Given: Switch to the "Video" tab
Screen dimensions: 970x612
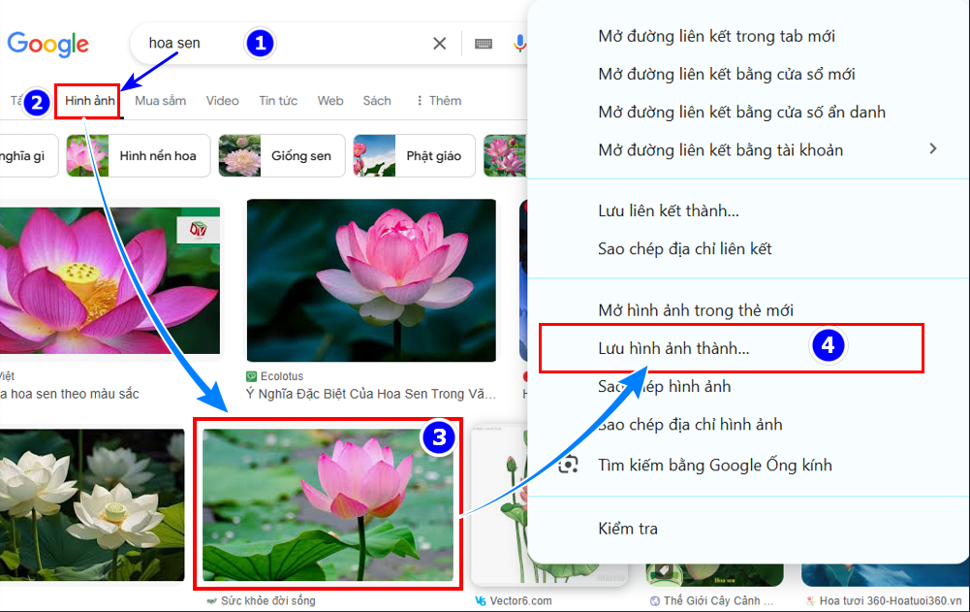Looking at the screenshot, I should pyautogui.click(x=222, y=101).
